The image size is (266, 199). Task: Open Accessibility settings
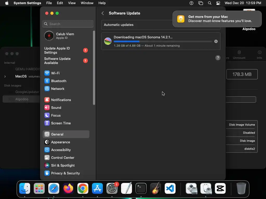[x=66, y=150]
